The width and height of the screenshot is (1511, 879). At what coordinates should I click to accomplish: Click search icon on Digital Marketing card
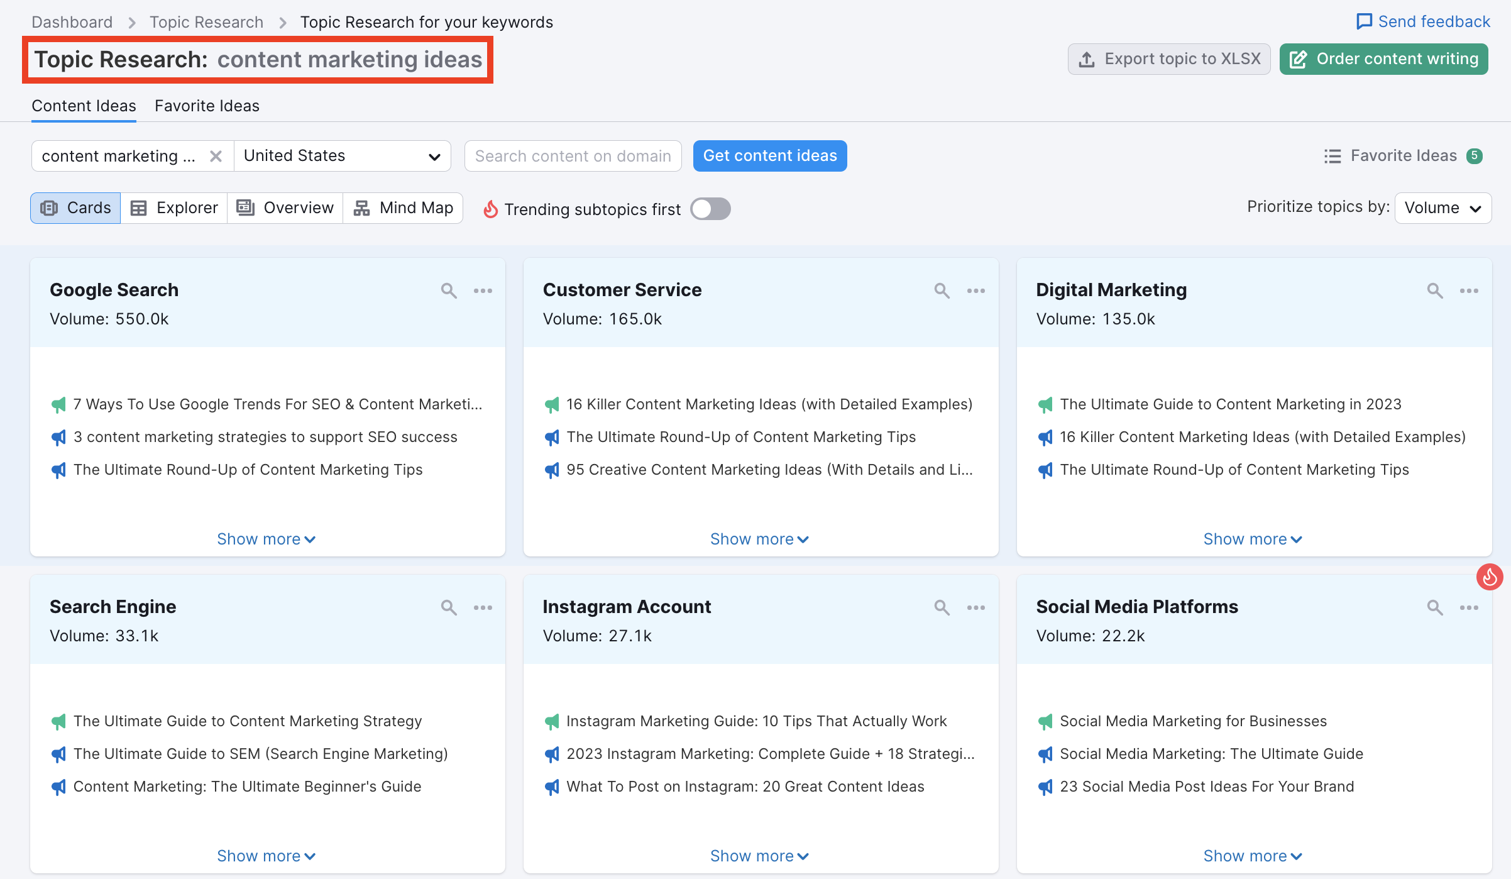(1435, 290)
